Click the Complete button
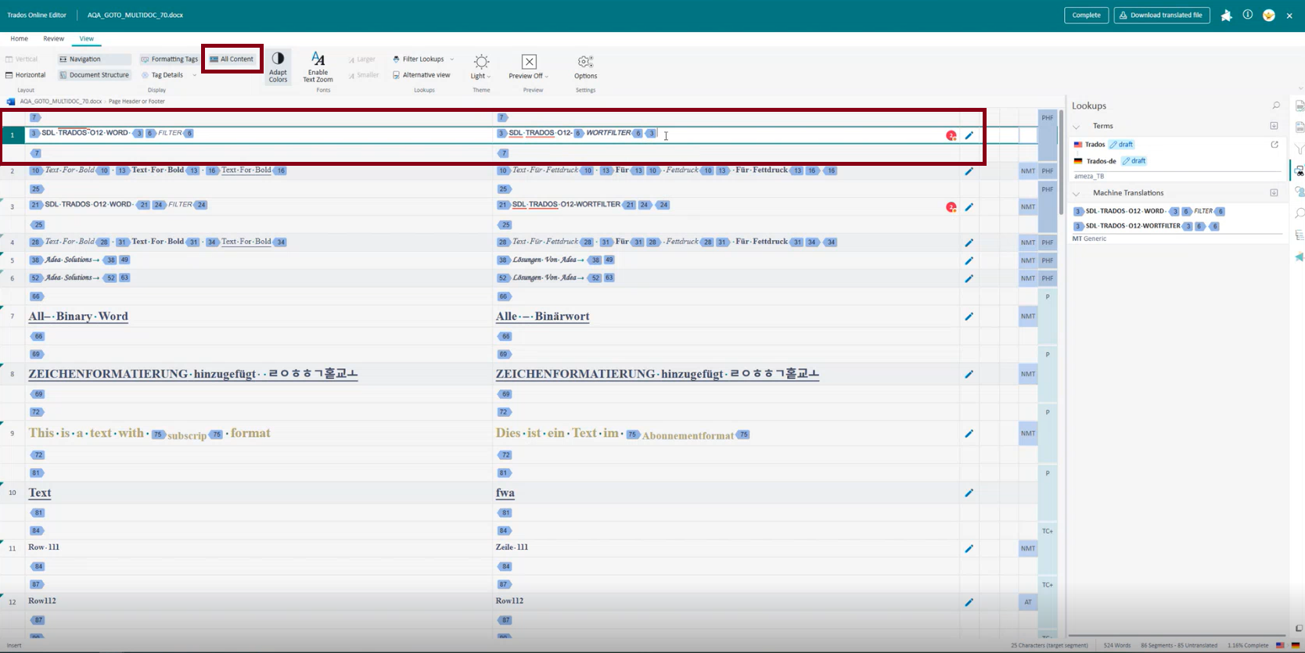The image size is (1305, 653). click(1086, 15)
